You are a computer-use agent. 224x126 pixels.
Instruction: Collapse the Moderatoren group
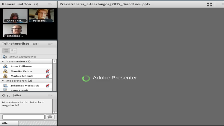pos(3,81)
